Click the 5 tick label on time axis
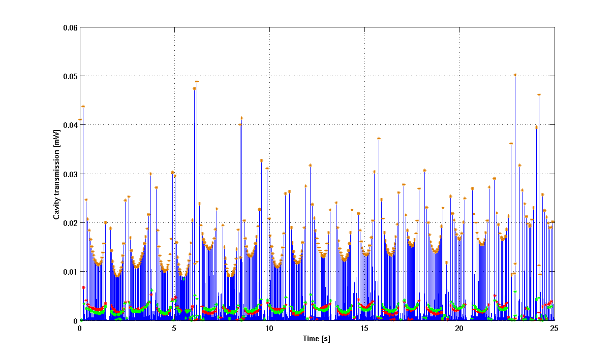Image resolution: width=613 pixels, height=360 pixels. tap(174, 328)
